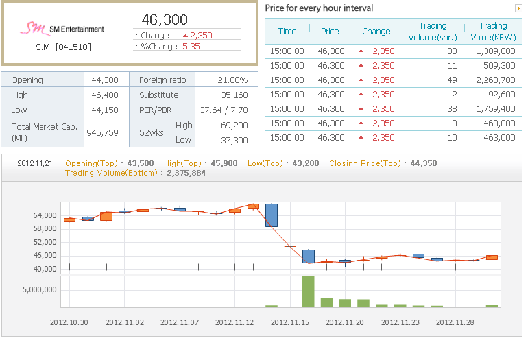Click Closing Price(Top) value 44,350
Image resolution: width=530 pixels, height=345 pixels.
coord(424,163)
